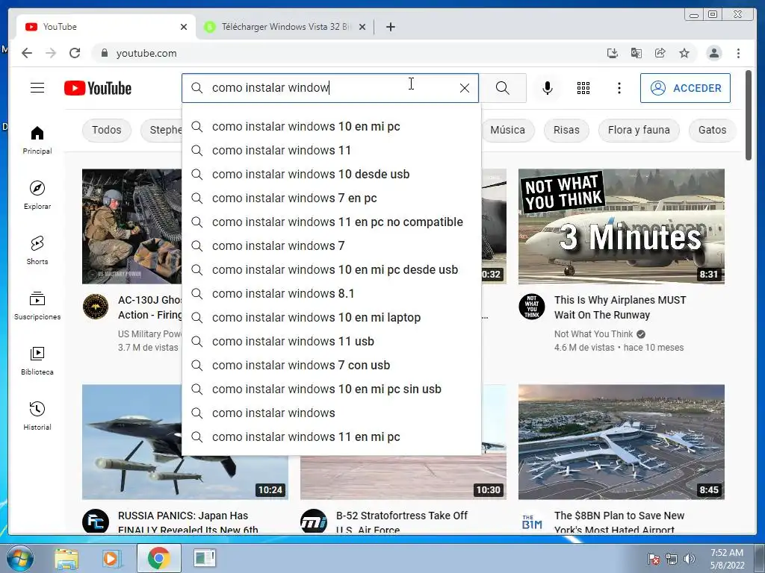Select the Todos filter chip
Screen dimensions: 765x573
(106, 130)
